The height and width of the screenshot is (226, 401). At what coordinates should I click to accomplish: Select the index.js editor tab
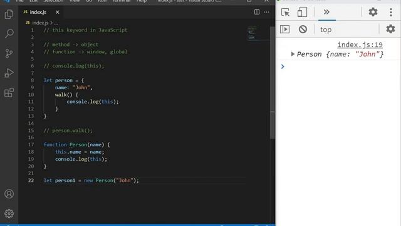pos(38,12)
